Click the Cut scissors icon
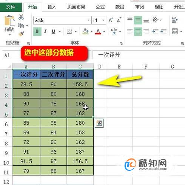The height and width of the screenshot is (185, 185). coord(21,17)
